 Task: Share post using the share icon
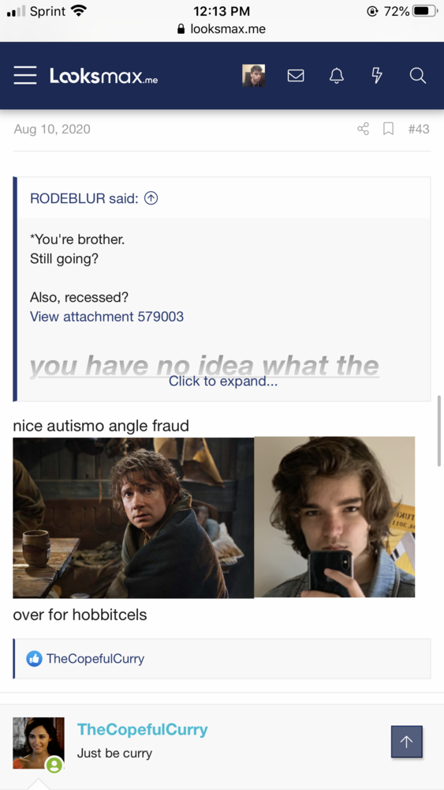(x=363, y=129)
